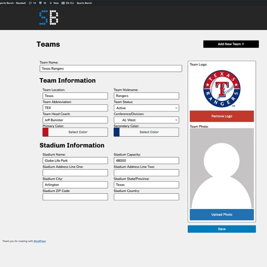
Task: Click the Stadium ZIP Code field
Action: click(x=75, y=197)
